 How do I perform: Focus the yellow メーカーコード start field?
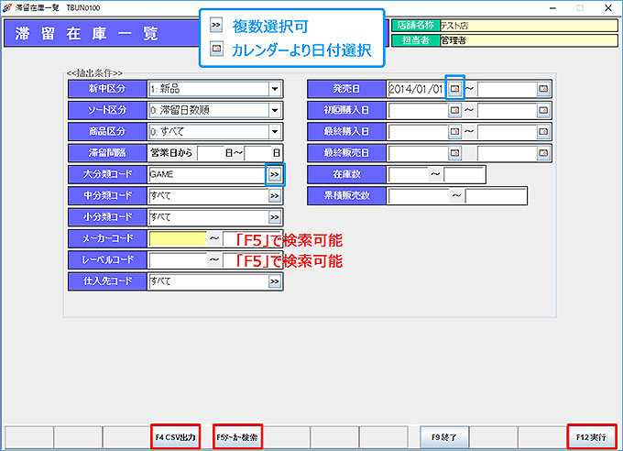pos(178,238)
